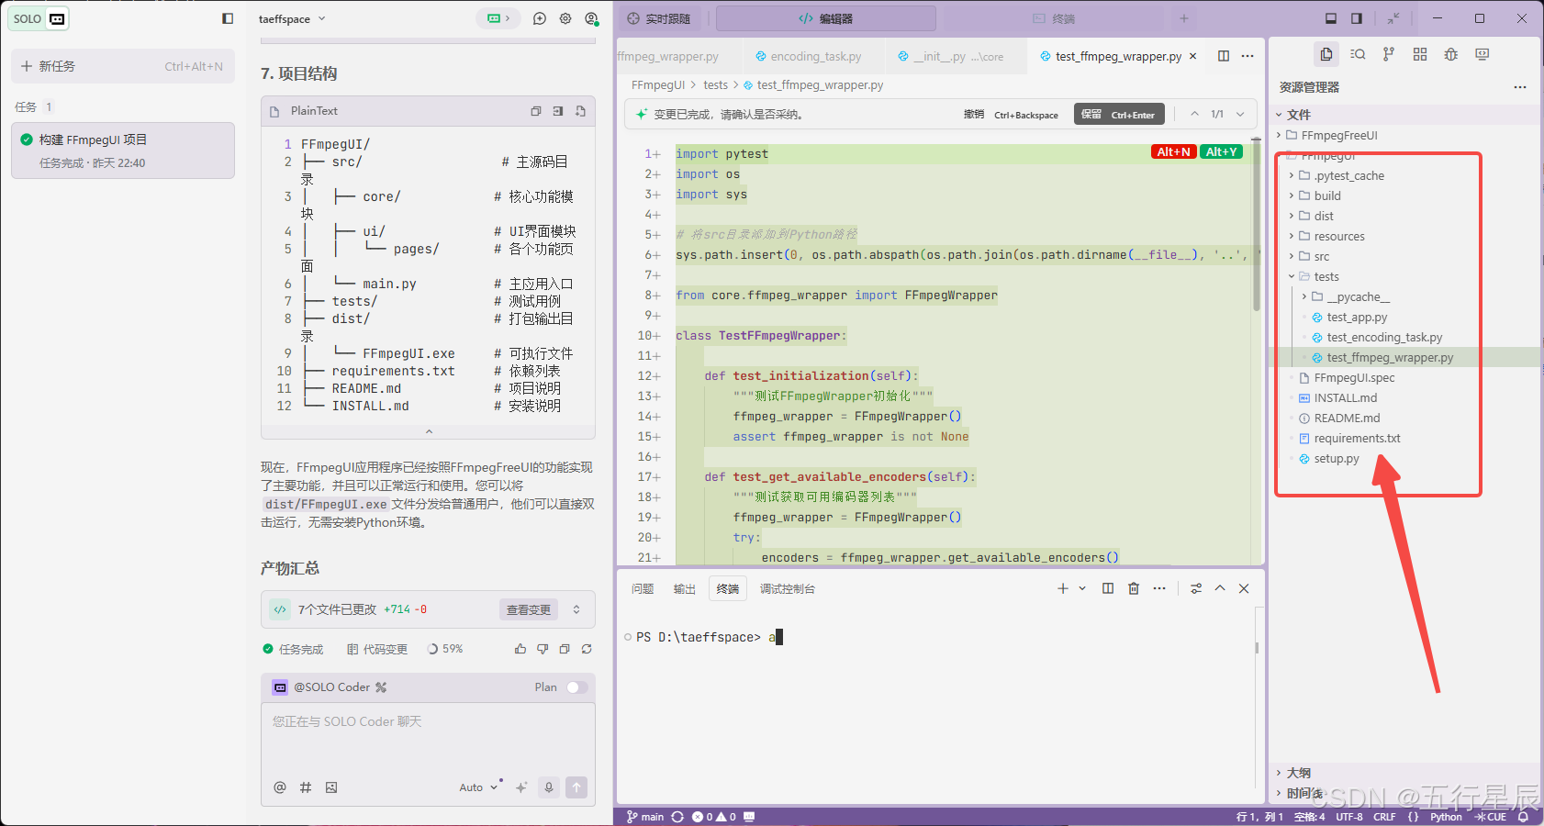Open the user account avatar icon
1544x826 pixels.
pyautogui.click(x=591, y=18)
